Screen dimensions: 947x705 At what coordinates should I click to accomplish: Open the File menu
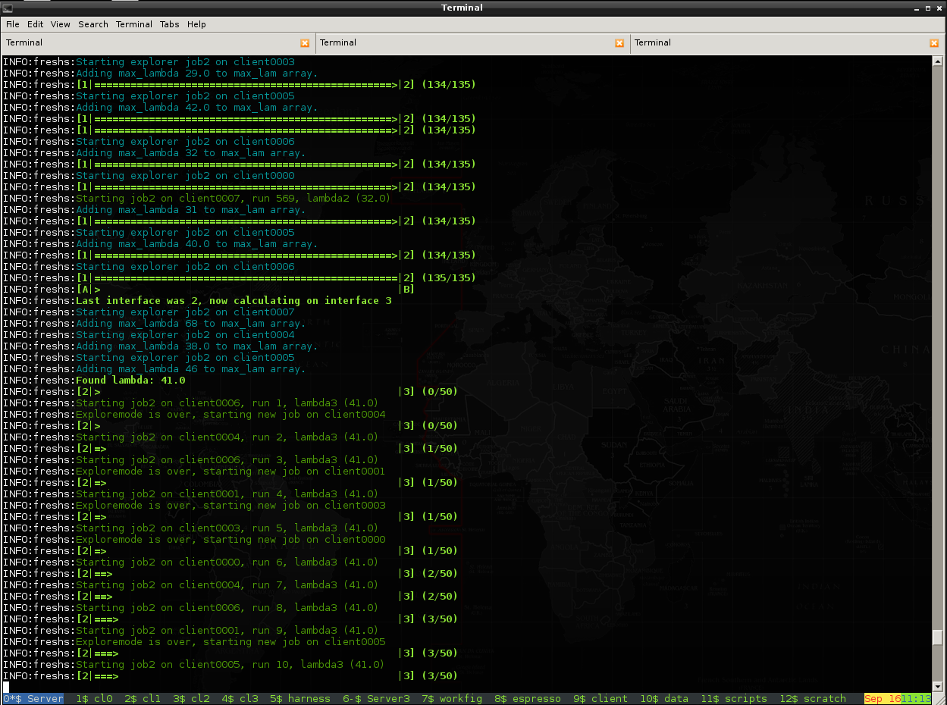click(13, 24)
